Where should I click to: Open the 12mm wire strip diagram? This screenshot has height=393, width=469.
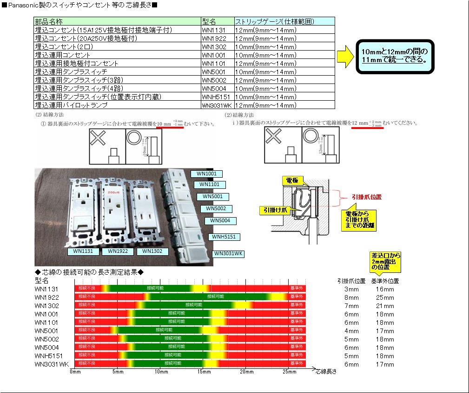(302, 145)
